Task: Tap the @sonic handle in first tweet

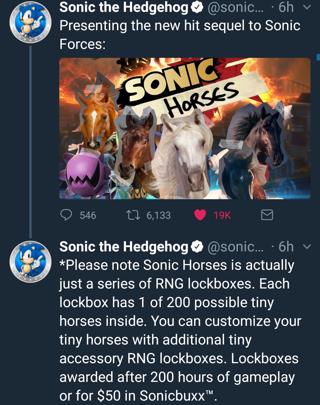Action: pyautogui.click(x=235, y=7)
